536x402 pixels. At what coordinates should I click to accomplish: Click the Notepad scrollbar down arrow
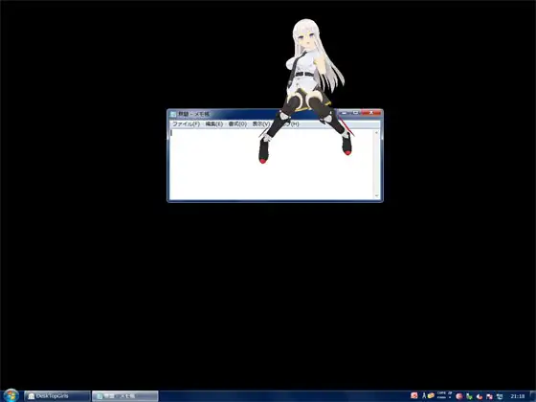coord(377,196)
